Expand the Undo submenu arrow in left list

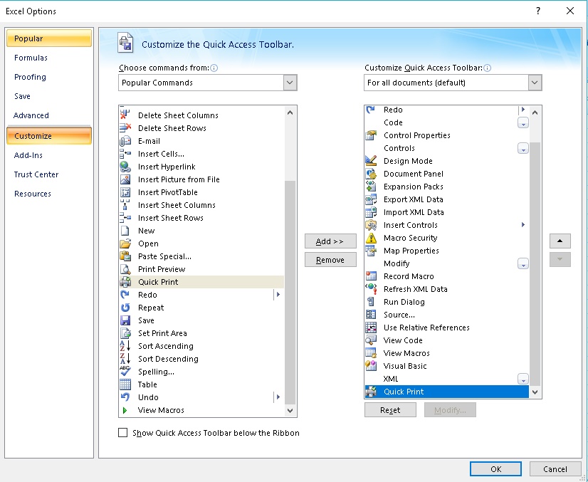pos(278,397)
